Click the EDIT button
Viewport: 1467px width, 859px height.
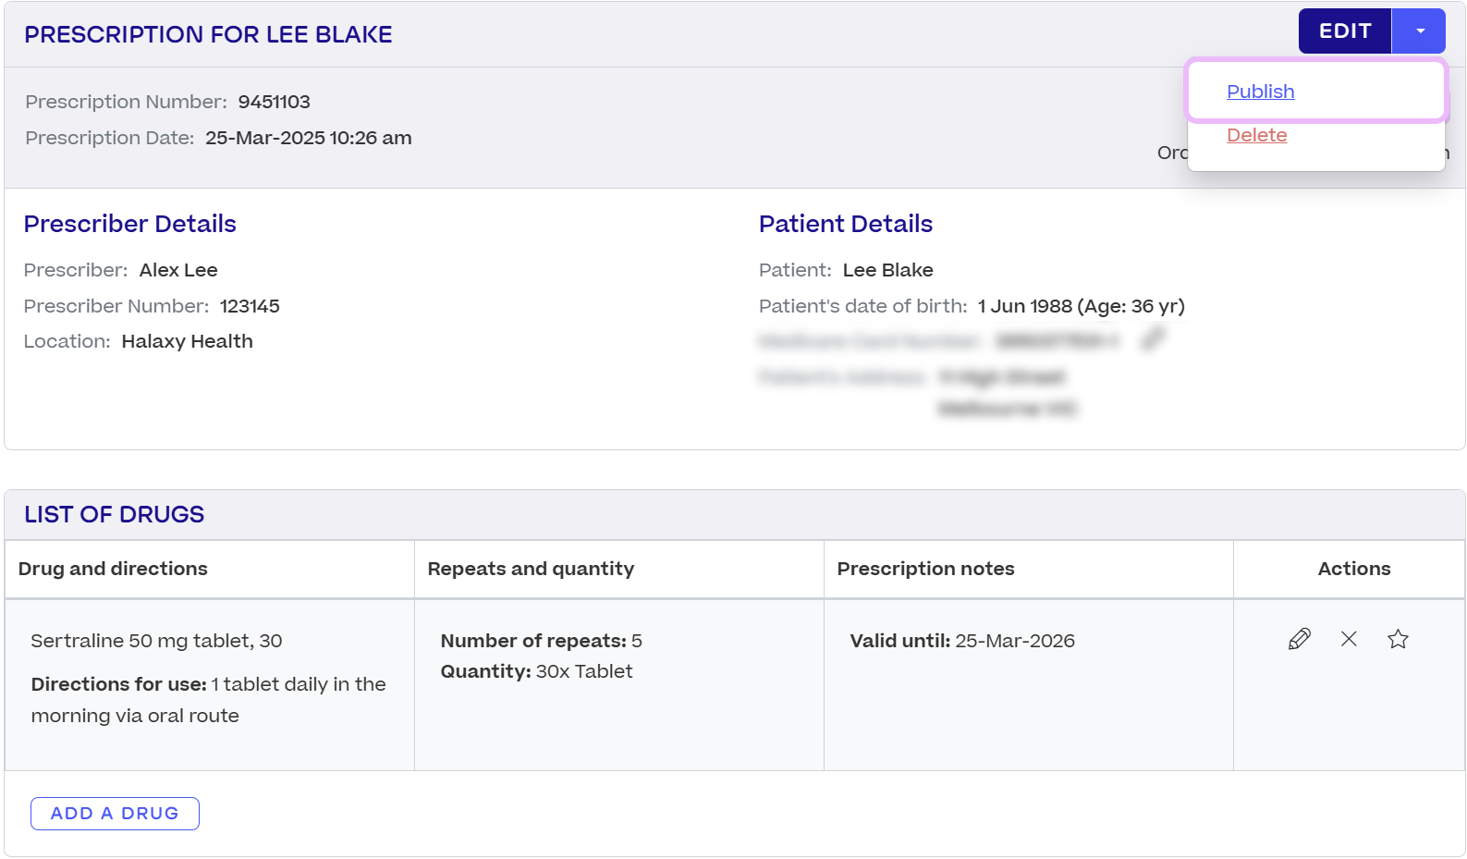[x=1344, y=31]
